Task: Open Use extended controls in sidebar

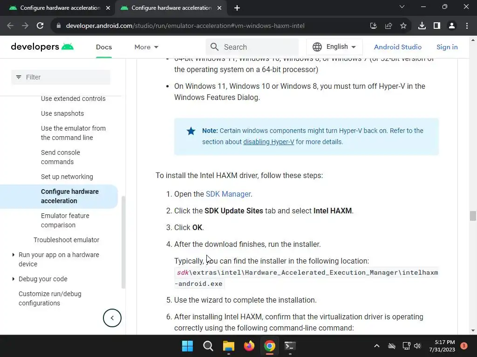Action: tap(73, 99)
